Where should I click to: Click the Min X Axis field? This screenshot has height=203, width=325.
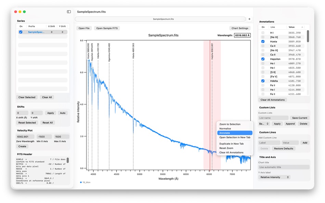(x=44, y=137)
